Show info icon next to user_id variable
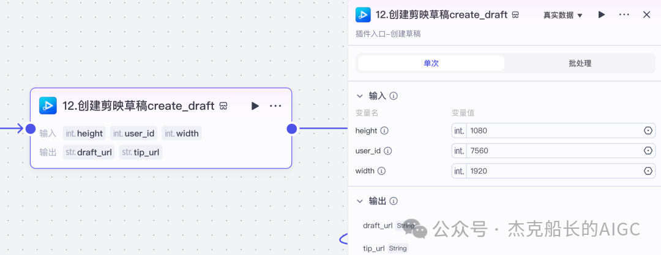This screenshot has width=661, height=255. [388, 151]
